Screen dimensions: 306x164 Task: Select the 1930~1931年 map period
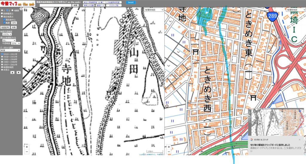pyautogui.click(x=2, y=57)
